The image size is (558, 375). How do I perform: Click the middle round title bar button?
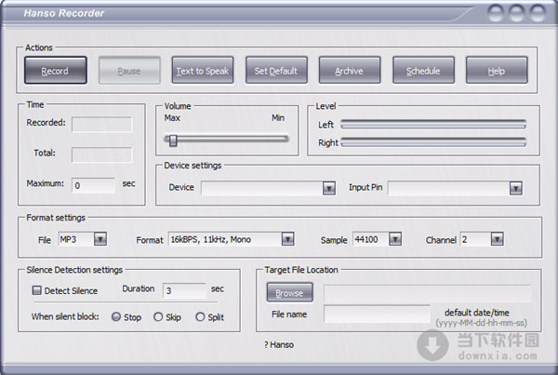(516, 13)
